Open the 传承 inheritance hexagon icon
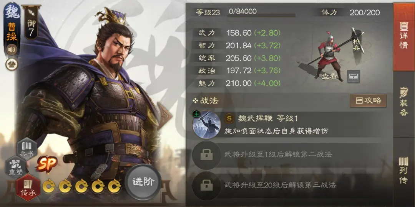The height and width of the screenshot is (207, 415). click(28, 187)
